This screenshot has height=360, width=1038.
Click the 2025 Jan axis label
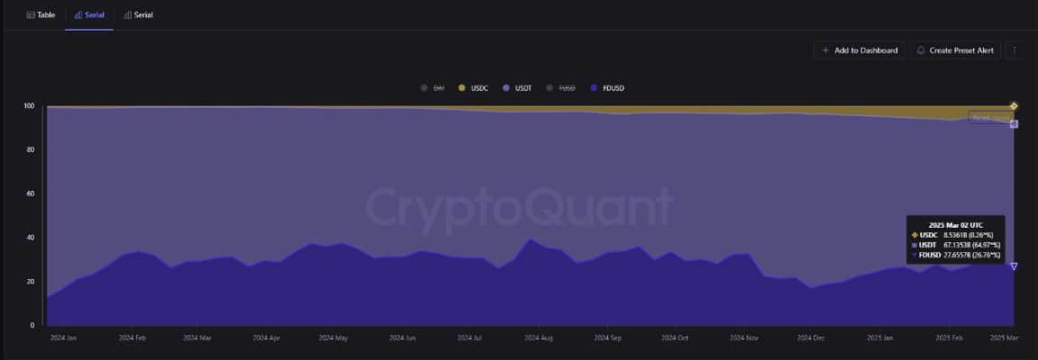point(879,337)
